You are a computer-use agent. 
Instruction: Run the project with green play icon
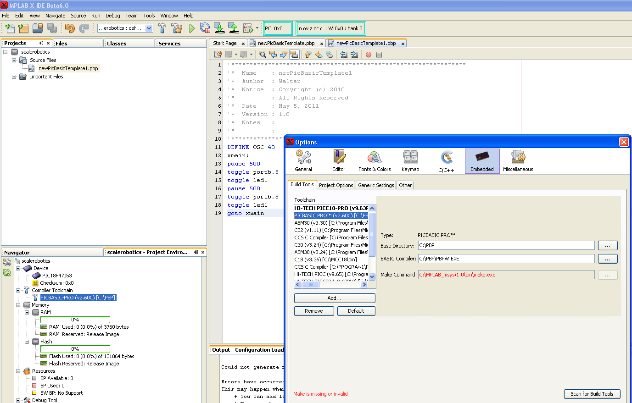pos(192,28)
